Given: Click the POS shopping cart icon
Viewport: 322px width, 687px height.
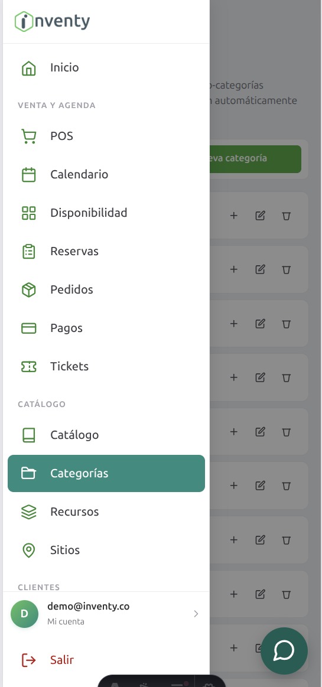Looking at the screenshot, I should pos(29,136).
